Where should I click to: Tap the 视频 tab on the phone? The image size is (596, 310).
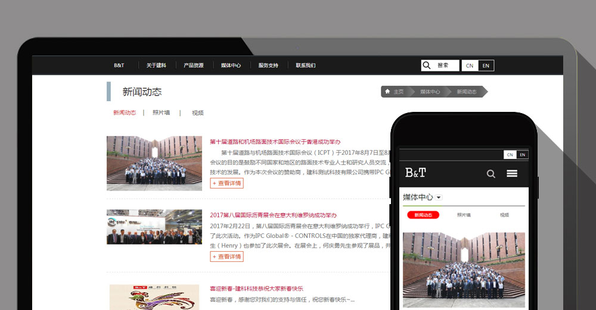(504, 215)
